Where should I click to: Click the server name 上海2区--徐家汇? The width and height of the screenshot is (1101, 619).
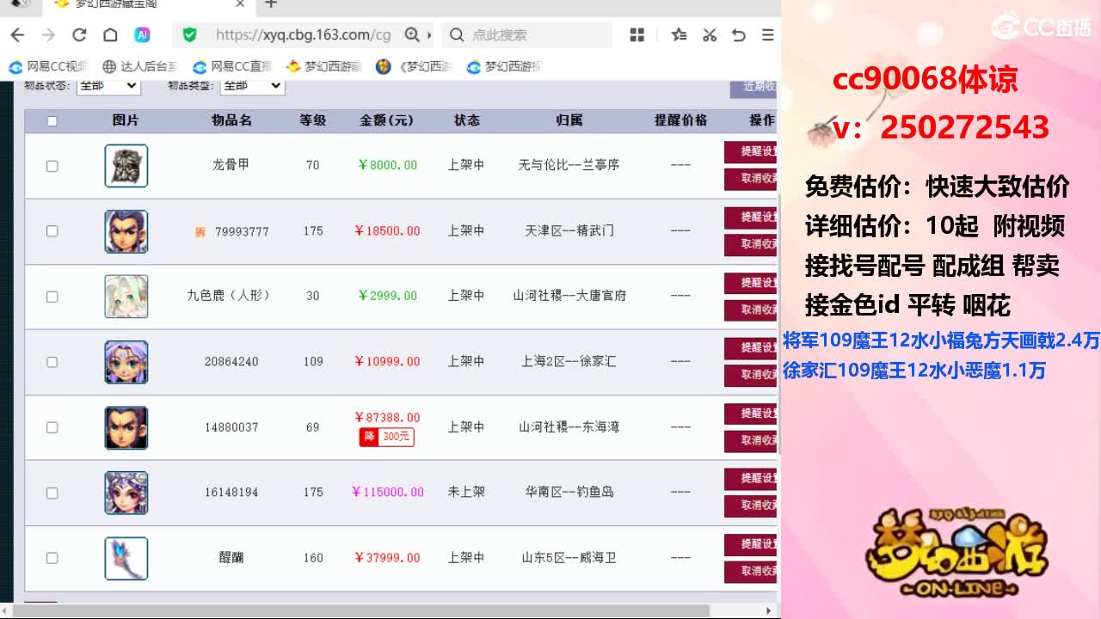569,361
